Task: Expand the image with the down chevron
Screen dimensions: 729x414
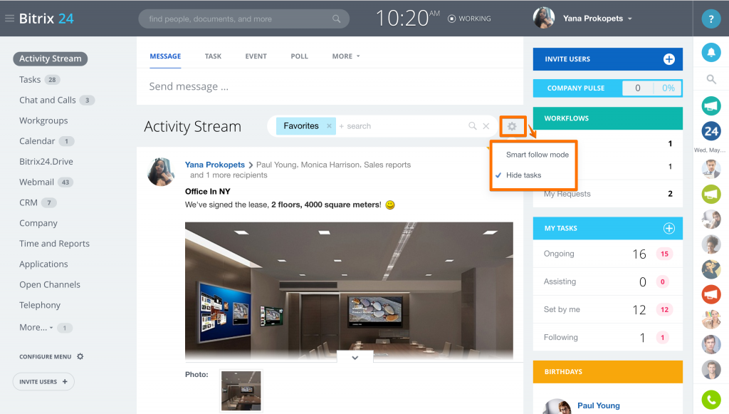Action: [355, 357]
